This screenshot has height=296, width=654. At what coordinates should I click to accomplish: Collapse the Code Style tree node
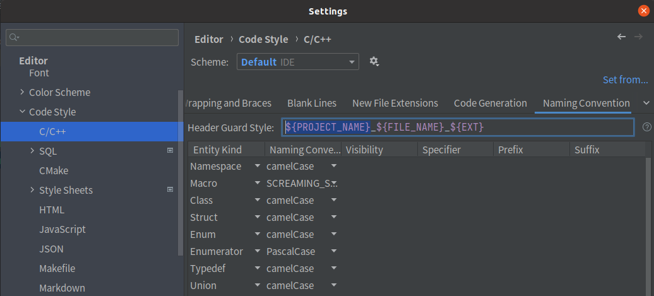[23, 112]
